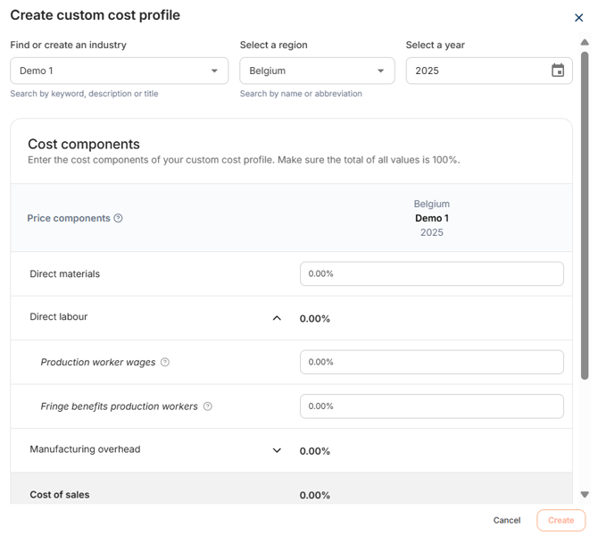Close the custom cost profile dialog
598x536 pixels.
578,18
